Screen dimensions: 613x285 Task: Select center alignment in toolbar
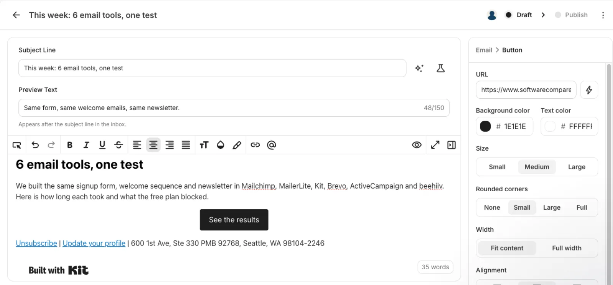click(153, 145)
